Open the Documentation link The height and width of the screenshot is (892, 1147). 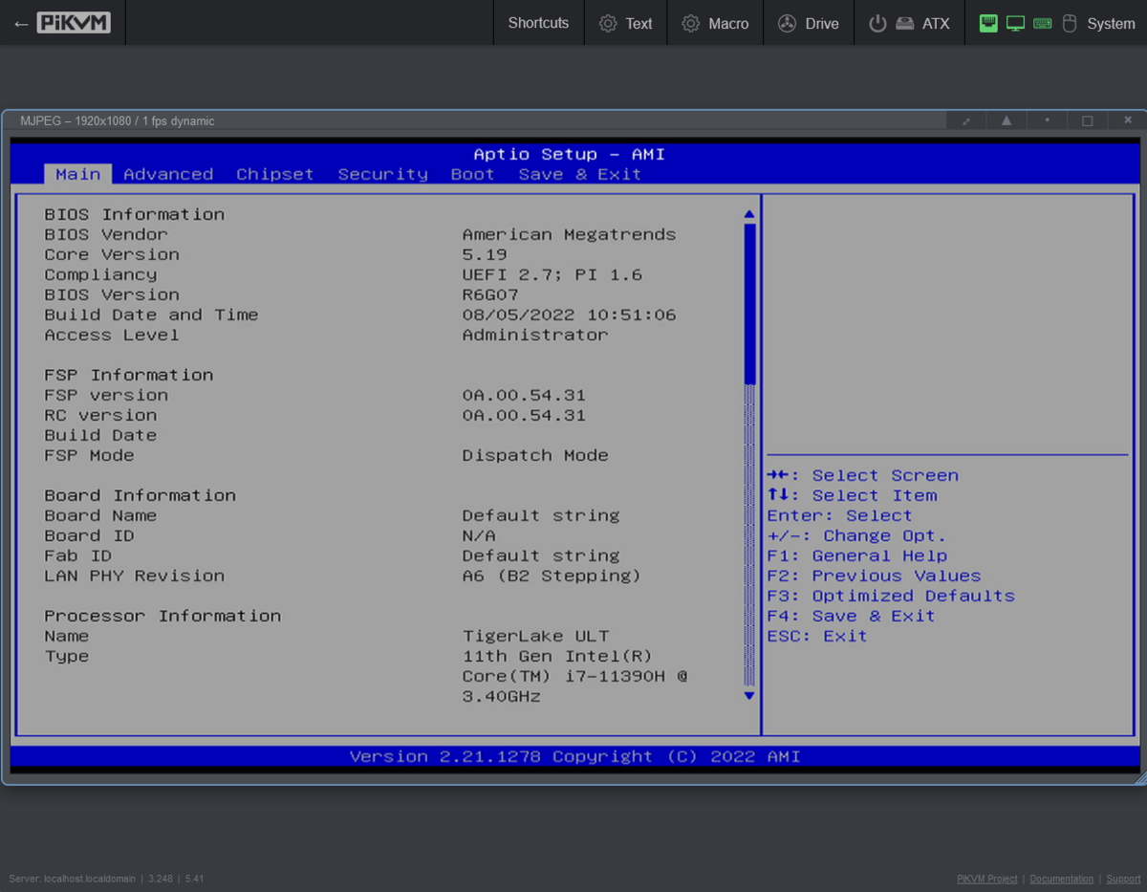pyautogui.click(x=1062, y=879)
